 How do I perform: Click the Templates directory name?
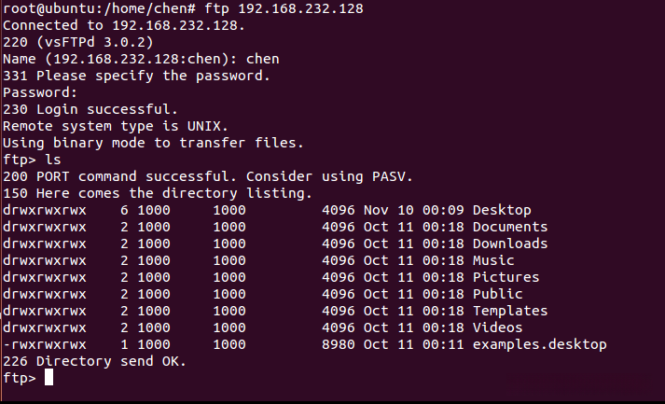pyautogui.click(x=510, y=311)
